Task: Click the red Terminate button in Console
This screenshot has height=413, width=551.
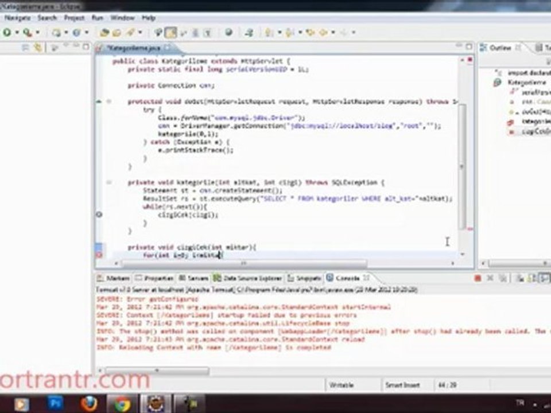Action: [x=478, y=279]
